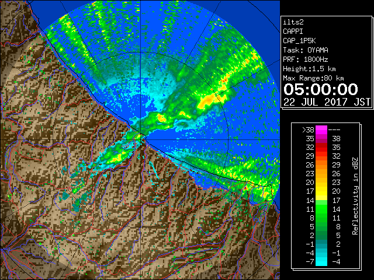The image size is (374, 280).
Task: Select the Task: OYAMA line
Action: click(x=306, y=50)
